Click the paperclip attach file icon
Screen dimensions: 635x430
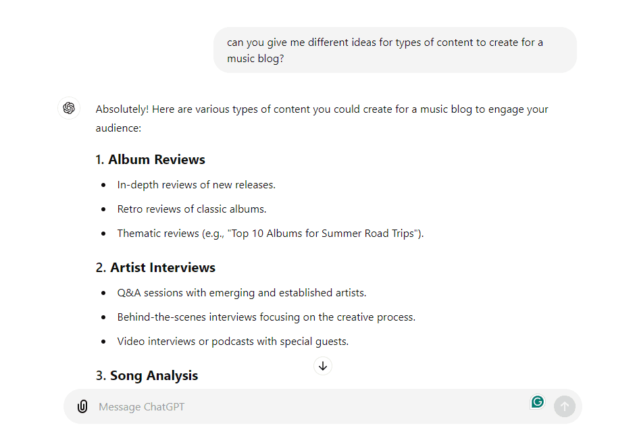[x=82, y=406]
